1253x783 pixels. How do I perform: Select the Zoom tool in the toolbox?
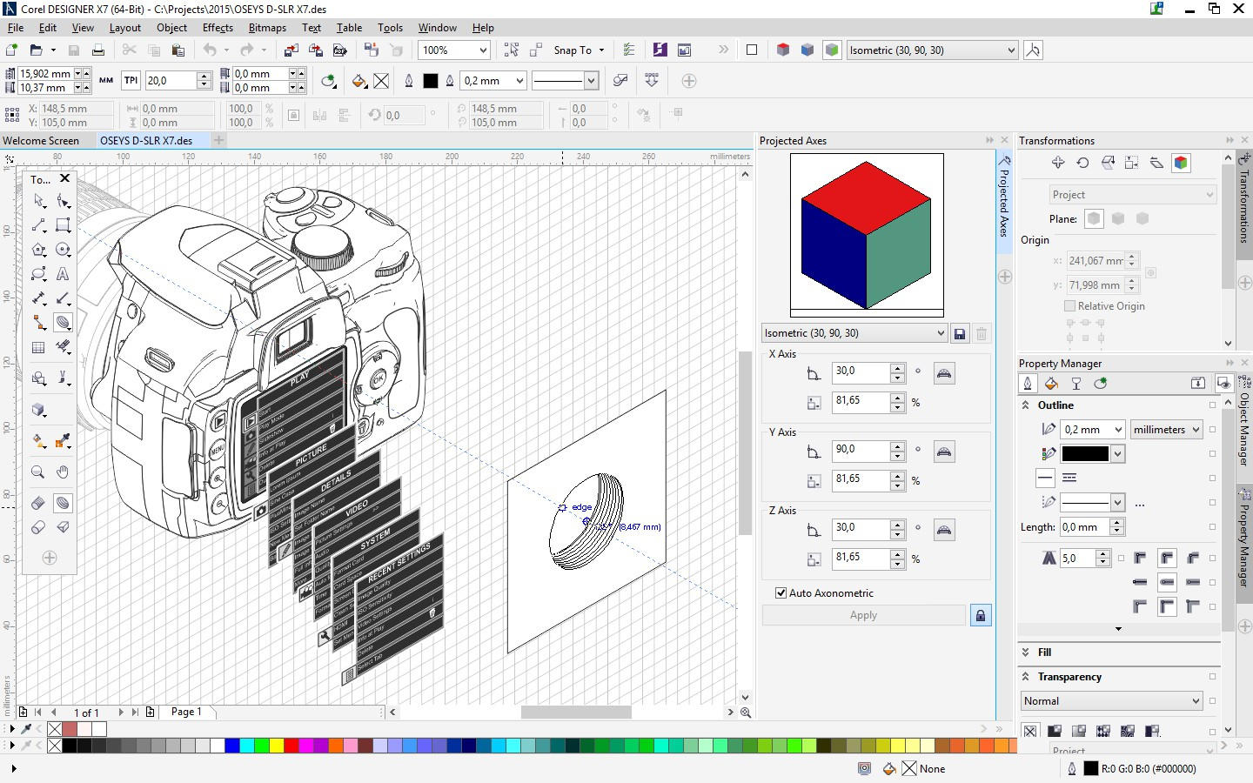coord(38,472)
